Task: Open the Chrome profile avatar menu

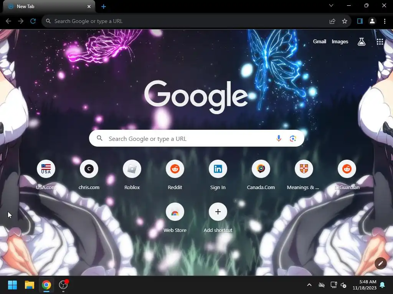Action: click(x=372, y=21)
